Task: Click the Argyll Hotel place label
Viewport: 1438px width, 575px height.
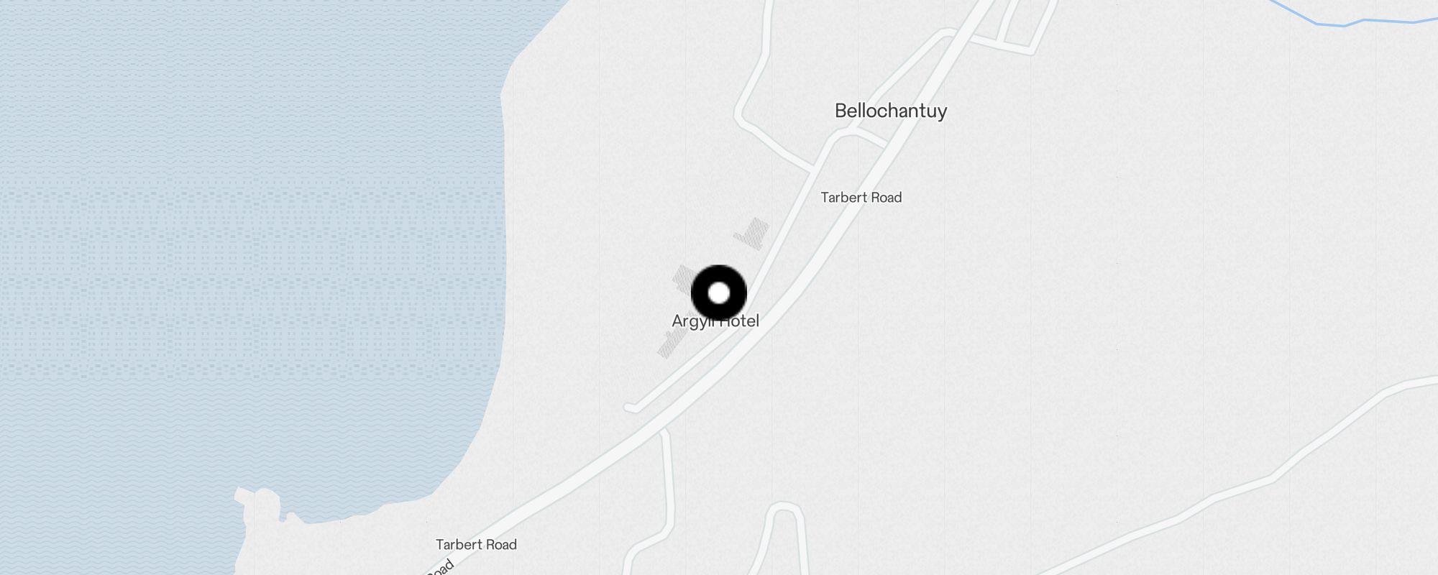Action: click(x=715, y=321)
